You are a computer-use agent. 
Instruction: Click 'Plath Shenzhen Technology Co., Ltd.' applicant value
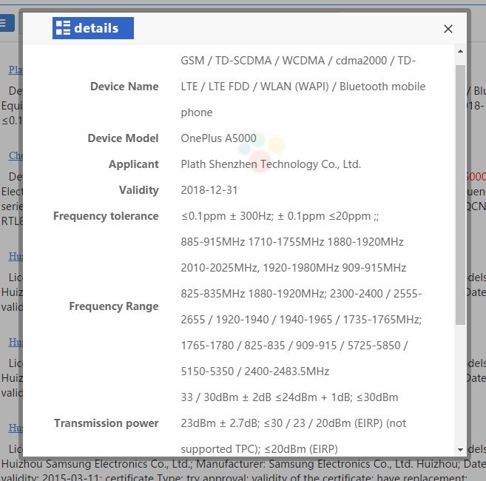(x=271, y=164)
